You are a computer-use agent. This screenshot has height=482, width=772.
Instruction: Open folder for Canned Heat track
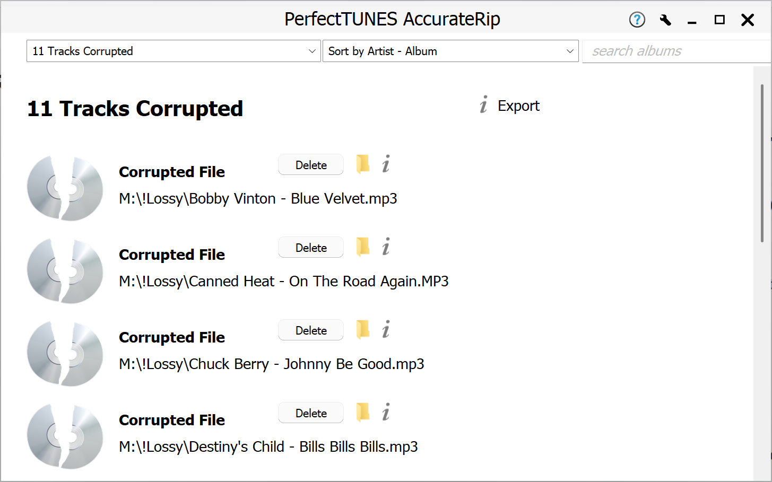click(363, 247)
